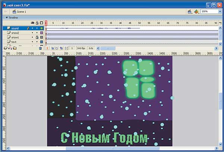The image size is (224, 152).
Task: Click the stage horizontal scroll right arrow
Action: 217,148
